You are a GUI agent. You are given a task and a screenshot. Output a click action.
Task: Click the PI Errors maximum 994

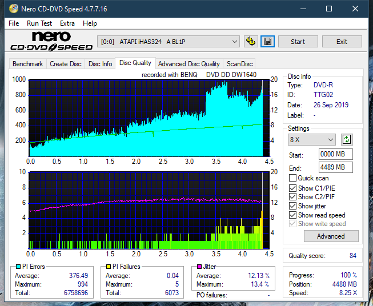83,284
